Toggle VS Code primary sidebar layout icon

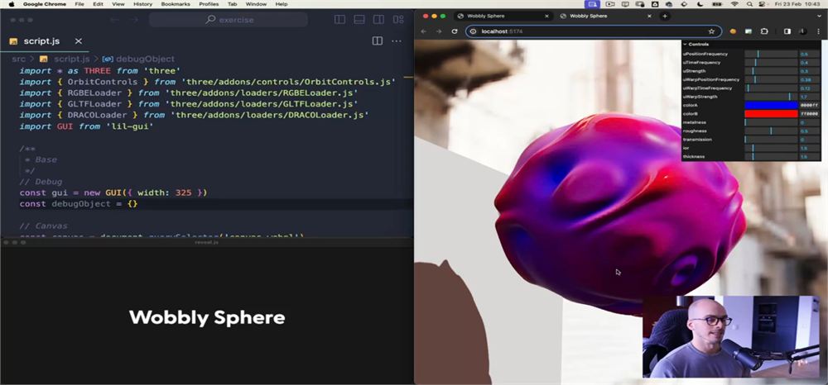coord(340,20)
